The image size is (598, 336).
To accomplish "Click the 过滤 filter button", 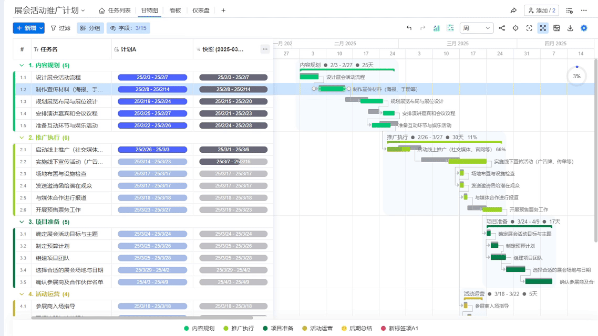I will point(64,28).
